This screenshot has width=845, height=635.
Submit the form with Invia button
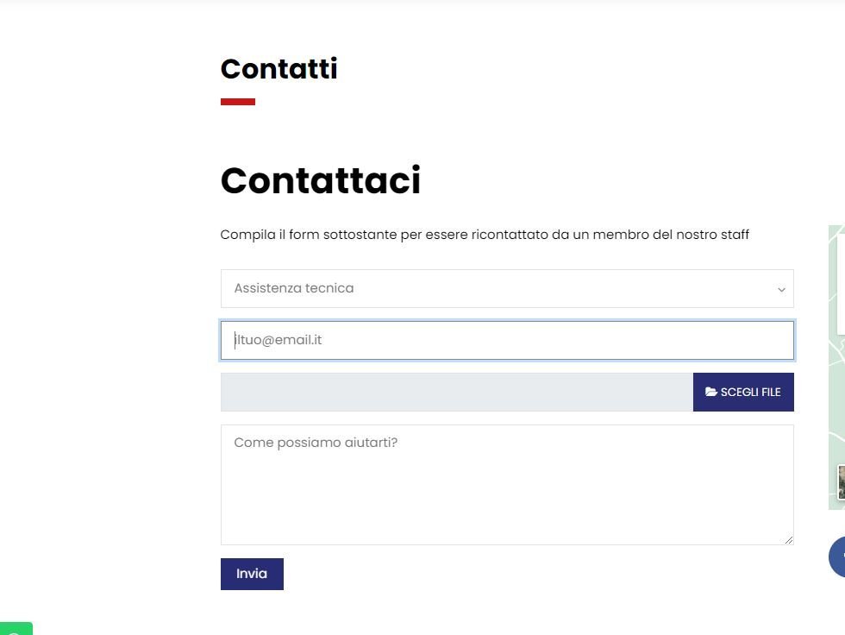252,574
